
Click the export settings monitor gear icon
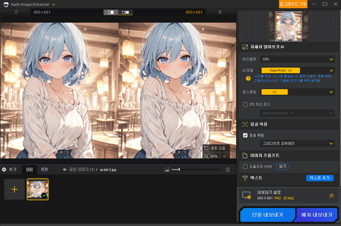click(x=247, y=196)
